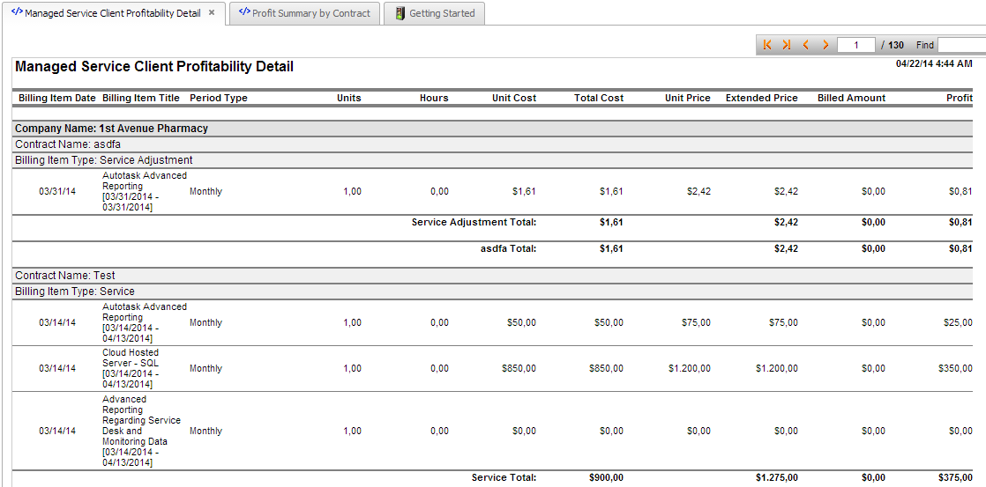
Task: Click the Extended Price column header
Action: tap(761, 98)
